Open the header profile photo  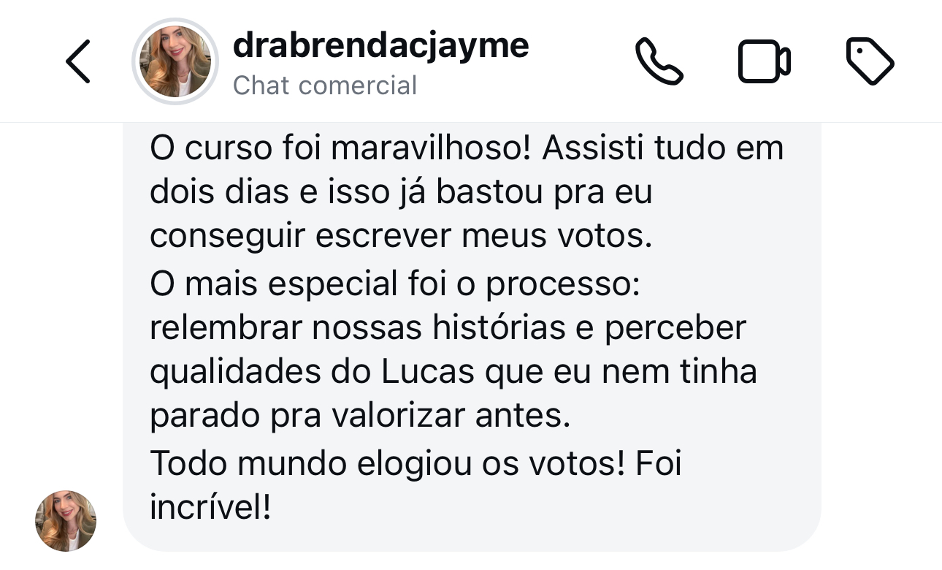[x=175, y=62]
